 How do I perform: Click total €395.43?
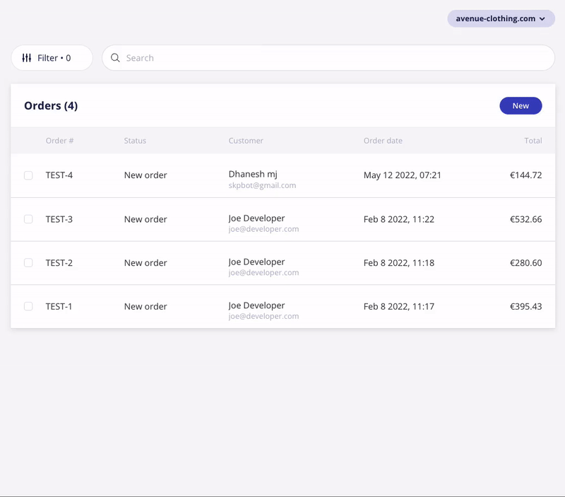click(x=525, y=307)
